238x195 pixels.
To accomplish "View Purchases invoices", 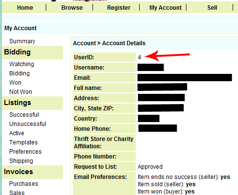I will (24, 184).
